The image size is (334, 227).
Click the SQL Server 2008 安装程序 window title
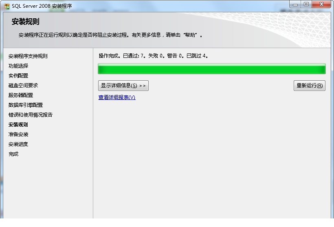[x=42, y=6]
